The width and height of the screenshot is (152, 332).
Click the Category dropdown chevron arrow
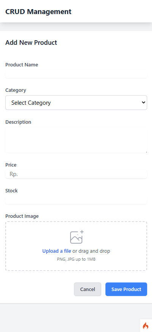[x=144, y=102]
